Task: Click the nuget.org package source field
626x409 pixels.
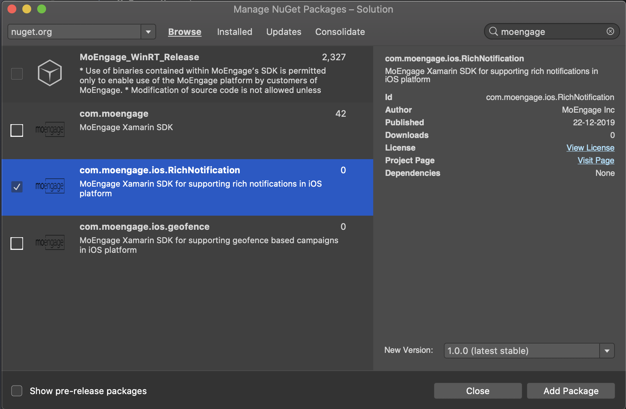Action: [x=74, y=32]
